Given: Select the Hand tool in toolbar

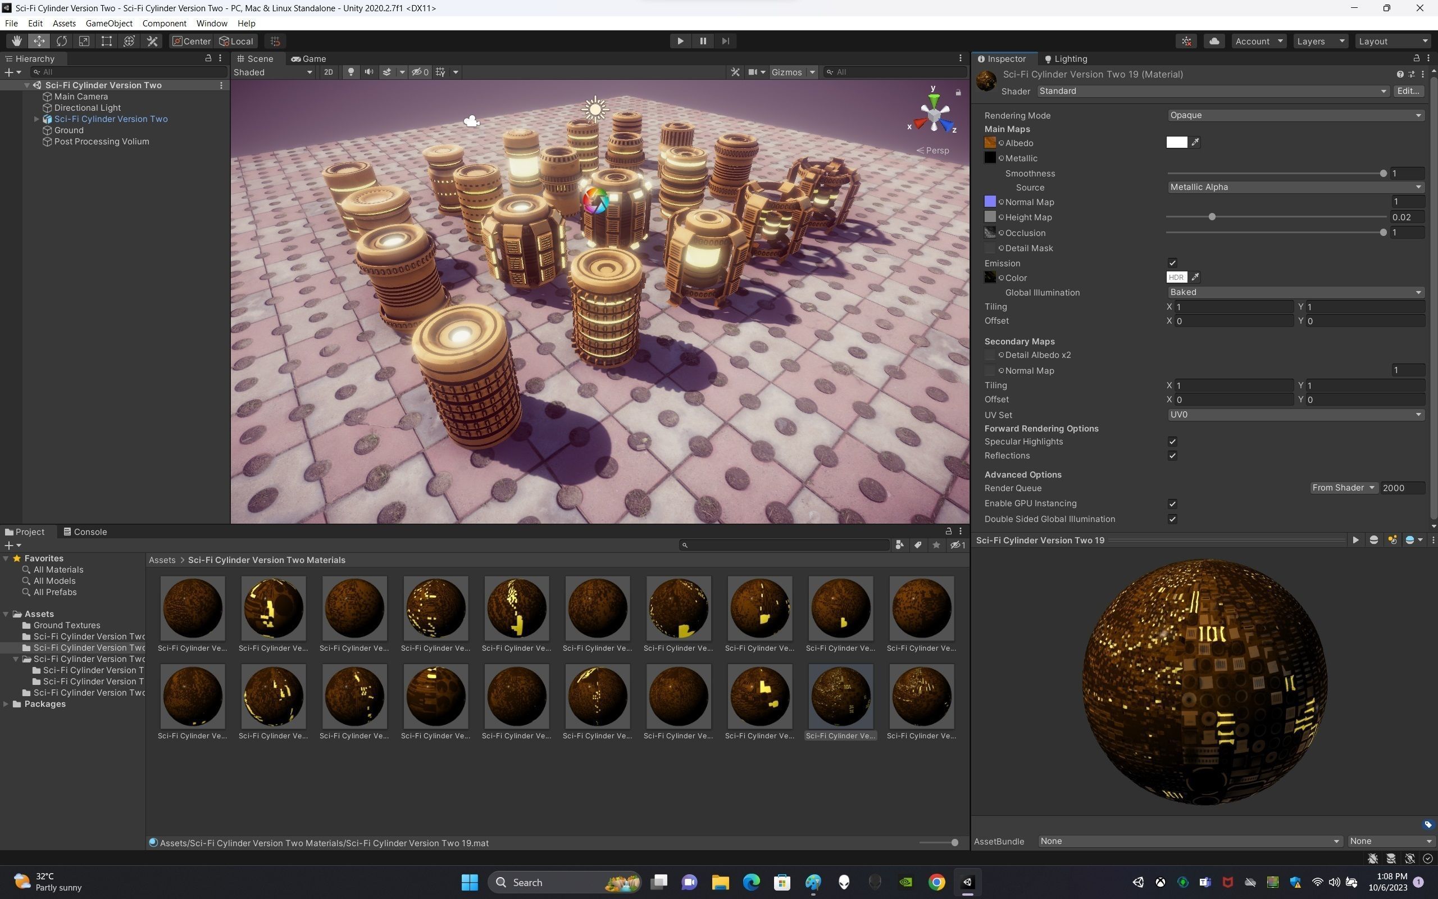Looking at the screenshot, I should pyautogui.click(x=17, y=41).
